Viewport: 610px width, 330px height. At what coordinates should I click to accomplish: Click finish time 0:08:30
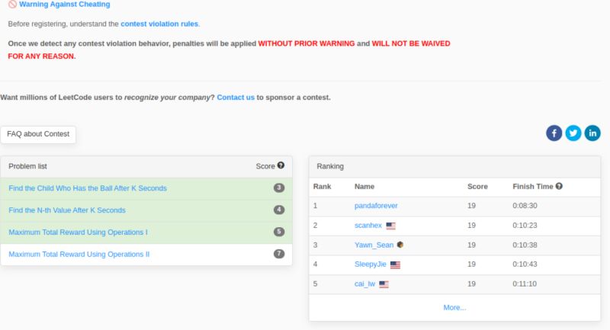[525, 206]
